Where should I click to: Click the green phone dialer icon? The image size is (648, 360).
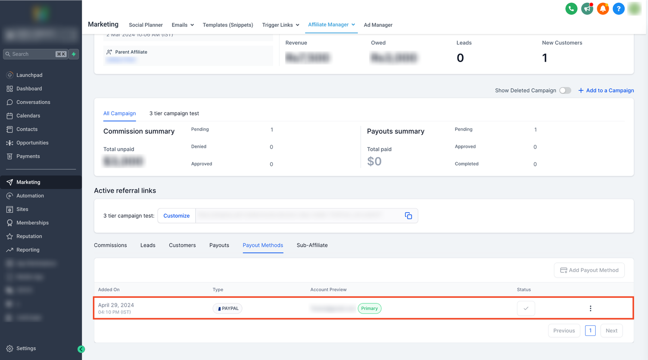571,8
